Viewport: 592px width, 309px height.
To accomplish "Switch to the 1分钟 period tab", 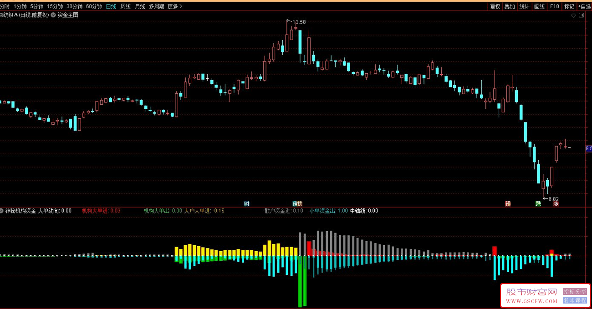I will coord(20,6).
